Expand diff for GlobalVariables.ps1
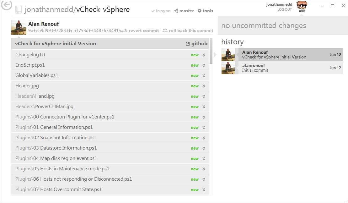This screenshot has height=203, width=348. 204,76
